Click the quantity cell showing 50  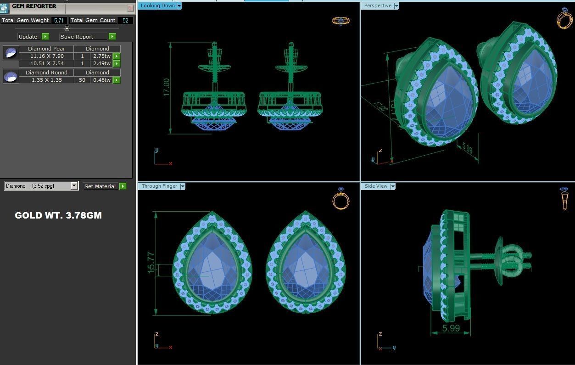point(83,80)
